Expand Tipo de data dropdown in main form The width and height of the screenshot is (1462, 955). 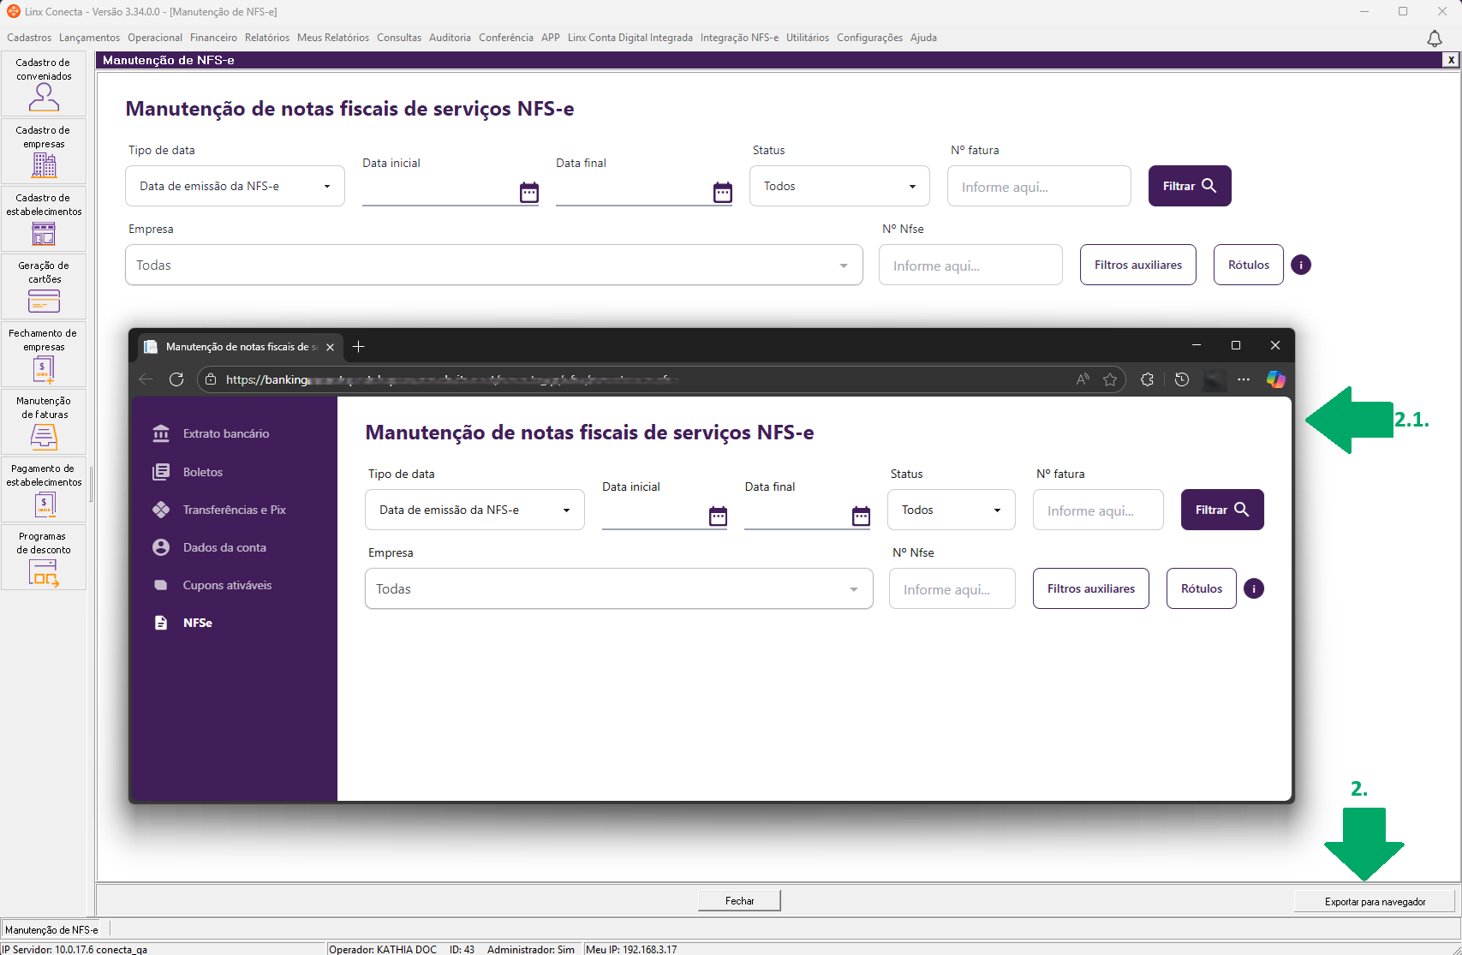[x=235, y=186]
